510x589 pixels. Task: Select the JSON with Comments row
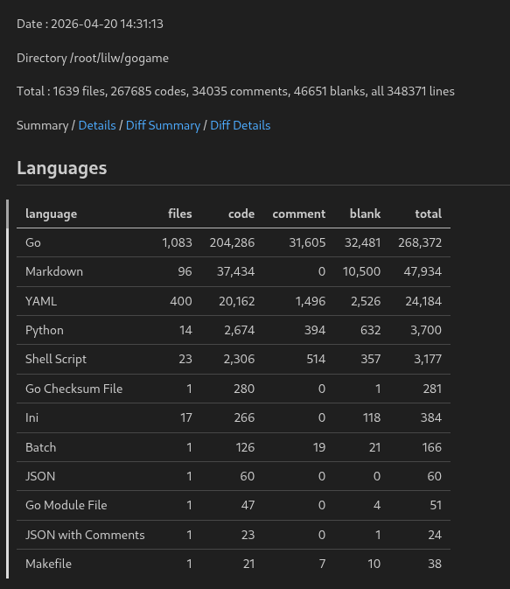click(x=234, y=535)
